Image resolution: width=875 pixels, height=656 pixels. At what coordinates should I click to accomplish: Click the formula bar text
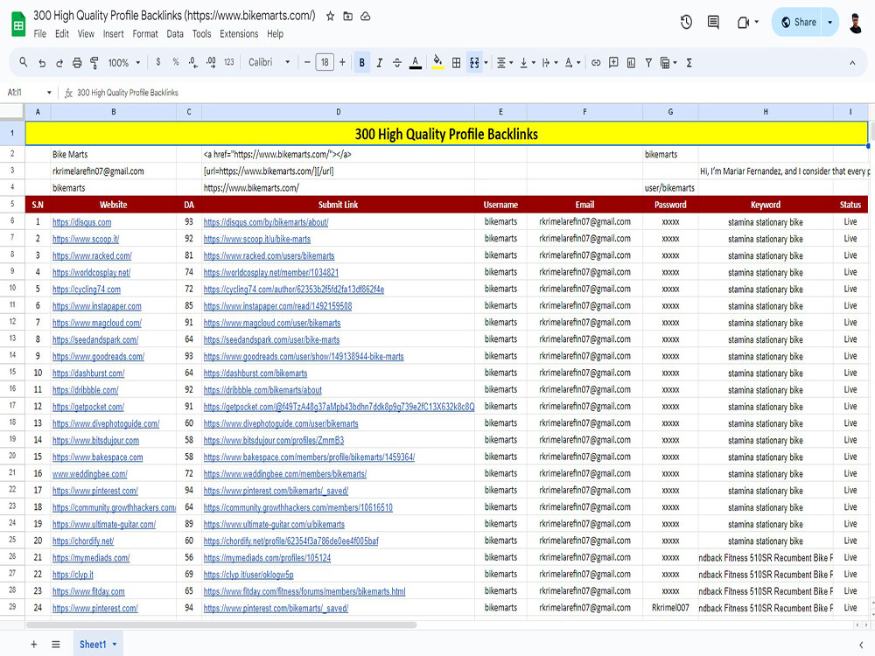[x=128, y=93]
